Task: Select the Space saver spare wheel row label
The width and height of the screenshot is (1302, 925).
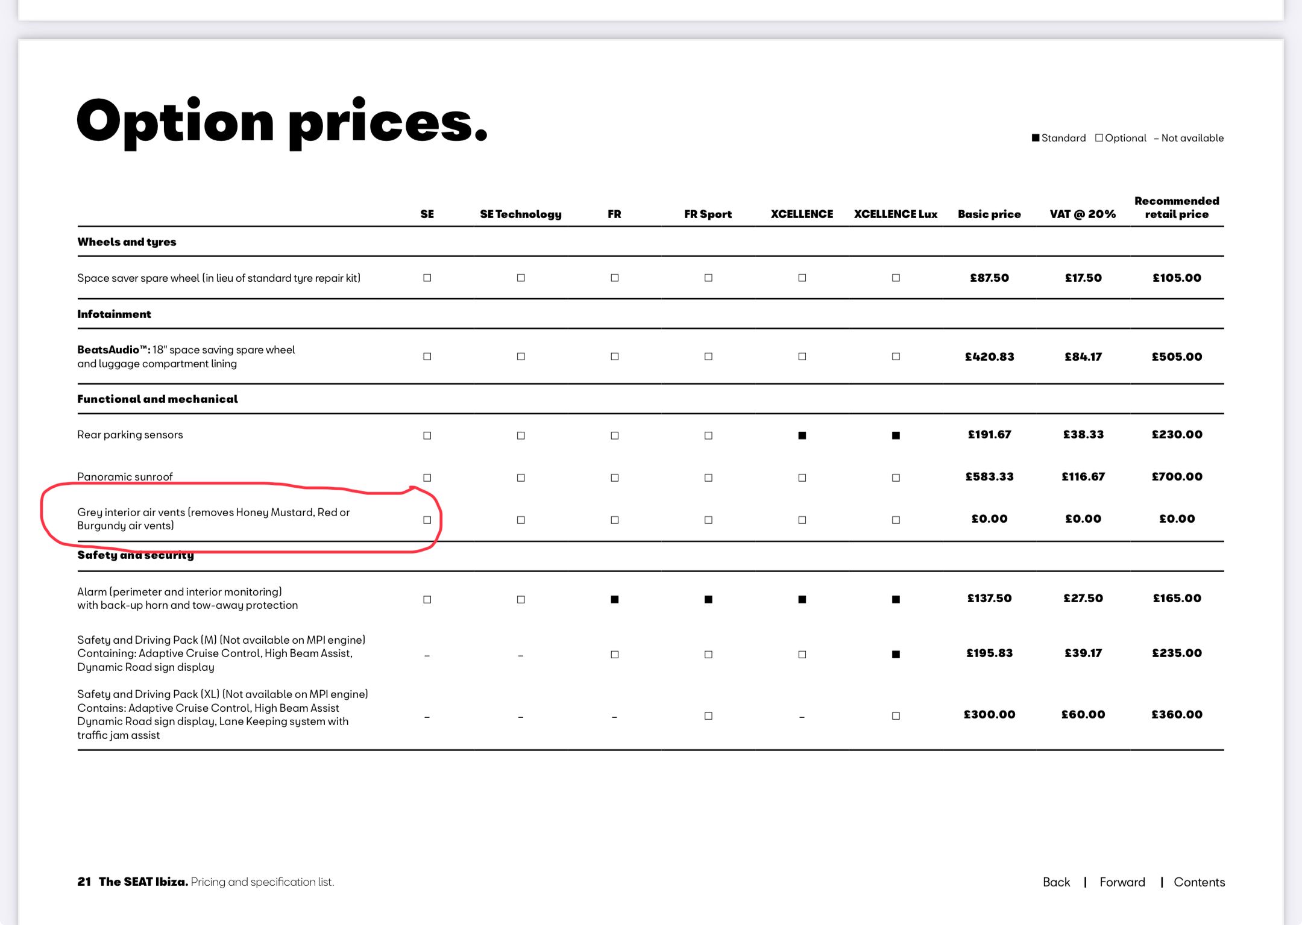Action: (x=219, y=278)
